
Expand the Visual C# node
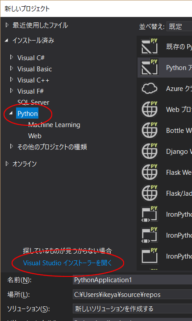12,58
